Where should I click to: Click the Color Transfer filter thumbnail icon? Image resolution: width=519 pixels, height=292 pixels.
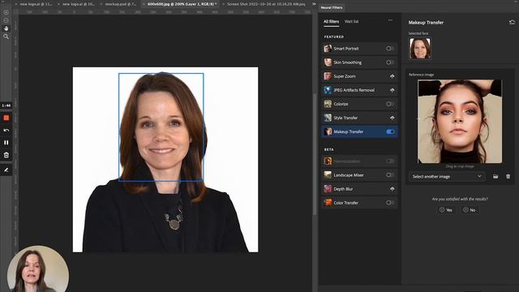point(328,203)
